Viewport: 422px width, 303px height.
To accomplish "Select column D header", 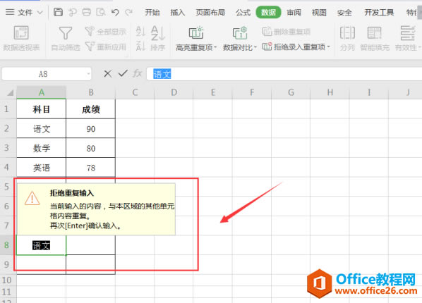I will pos(174,92).
